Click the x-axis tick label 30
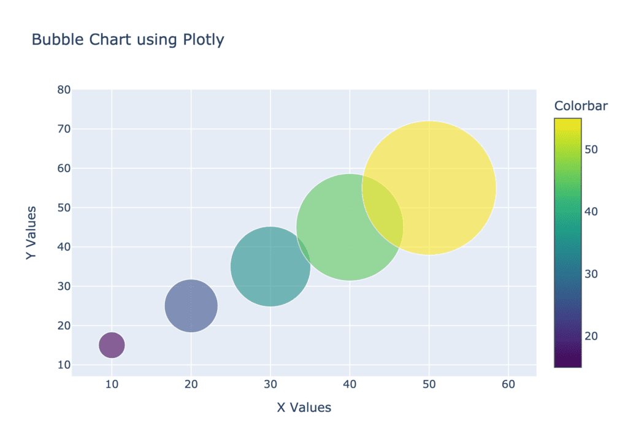Screen dimensions: 628x448 (270, 384)
